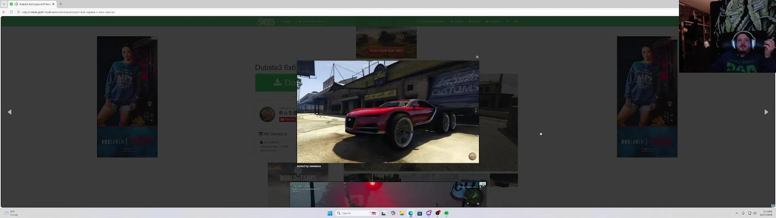This screenshot has width=776, height=218.
Task: Open Spotify from the taskbar
Action: coord(447,213)
